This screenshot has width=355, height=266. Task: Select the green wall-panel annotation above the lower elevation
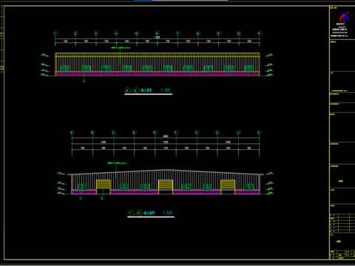(x=117, y=163)
